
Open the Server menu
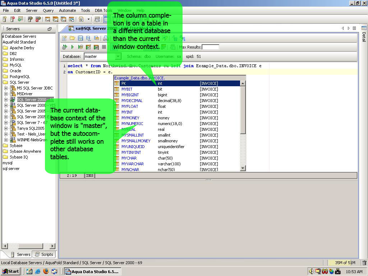point(32,10)
